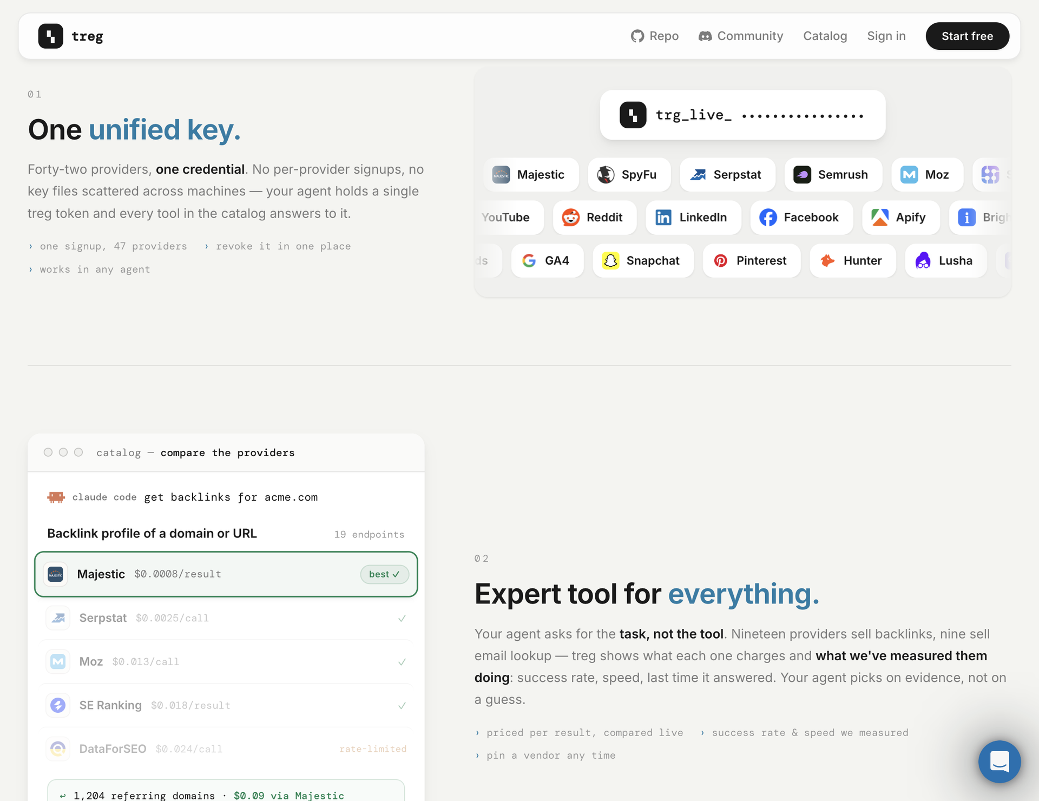Click the checkmark on SE Ranking row
The height and width of the screenshot is (801, 1039).
point(402,706)
